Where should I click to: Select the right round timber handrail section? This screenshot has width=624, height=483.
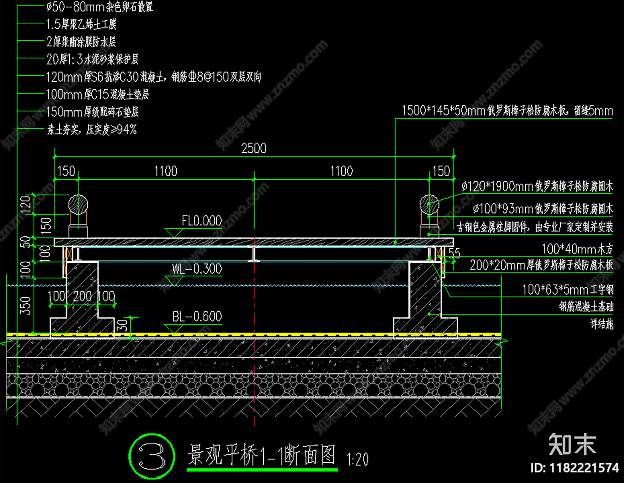point(429,204)
